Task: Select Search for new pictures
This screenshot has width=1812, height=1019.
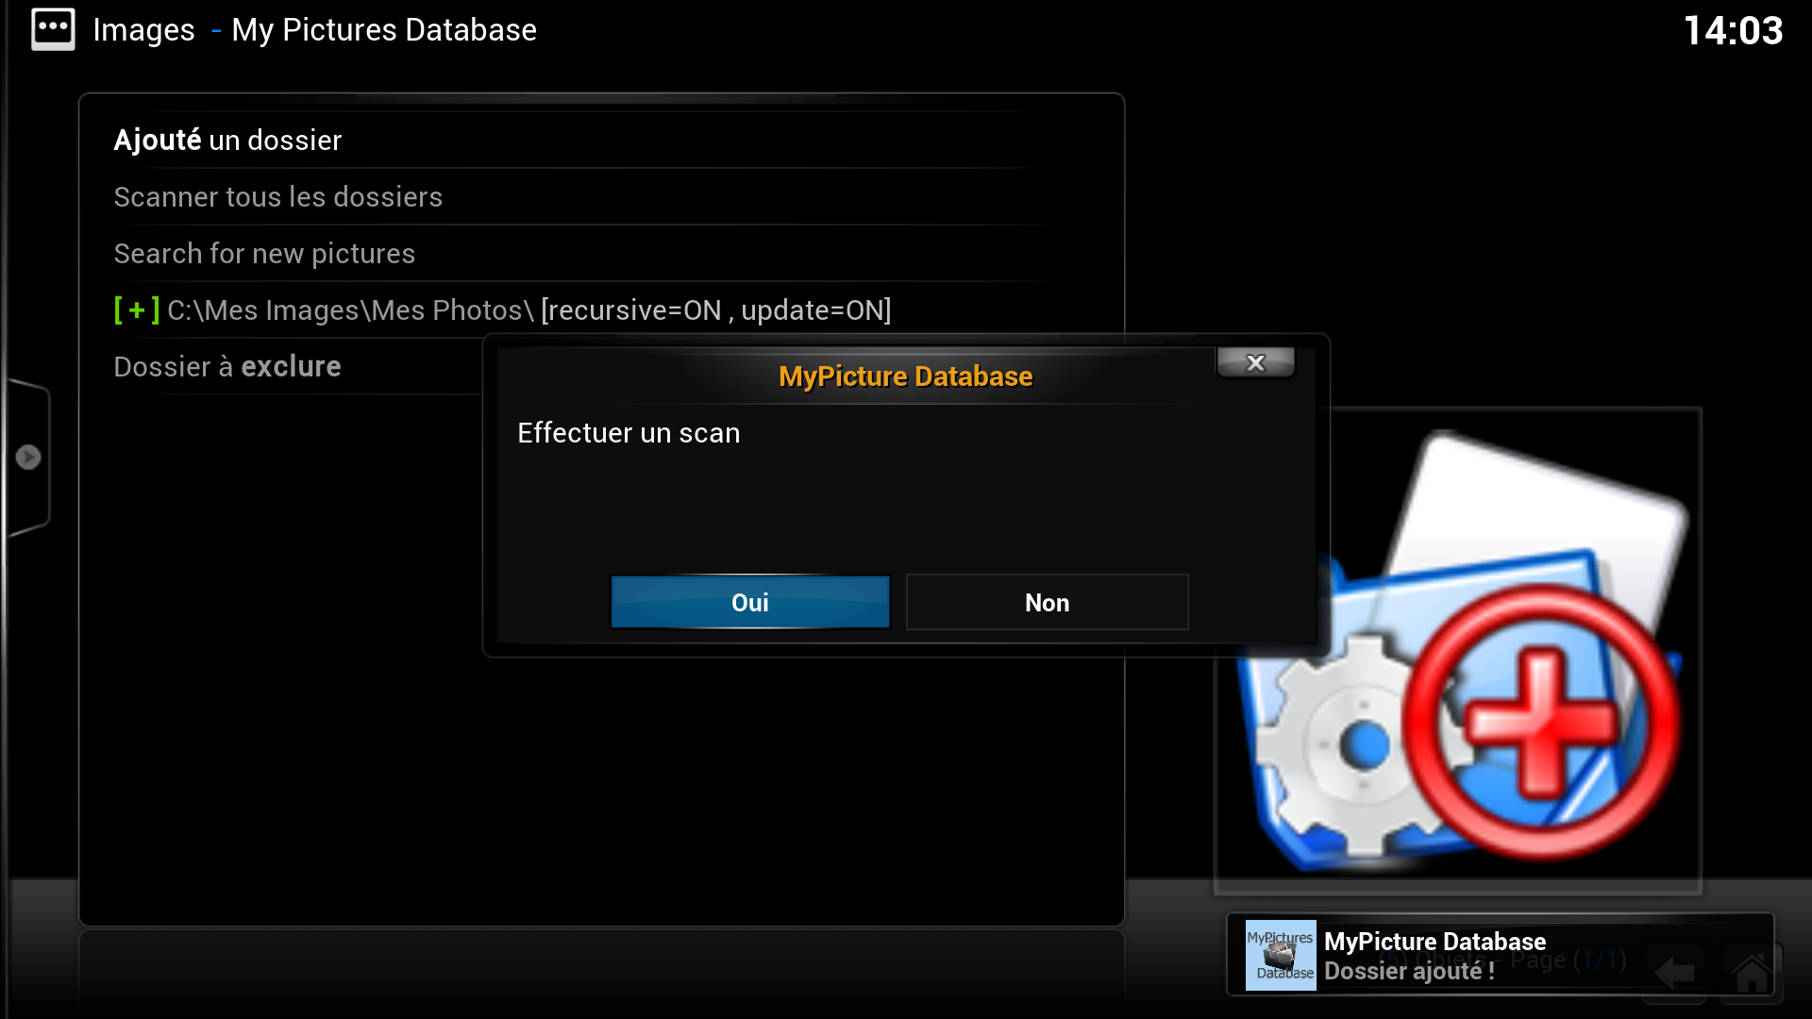Action: coord(602,254)
